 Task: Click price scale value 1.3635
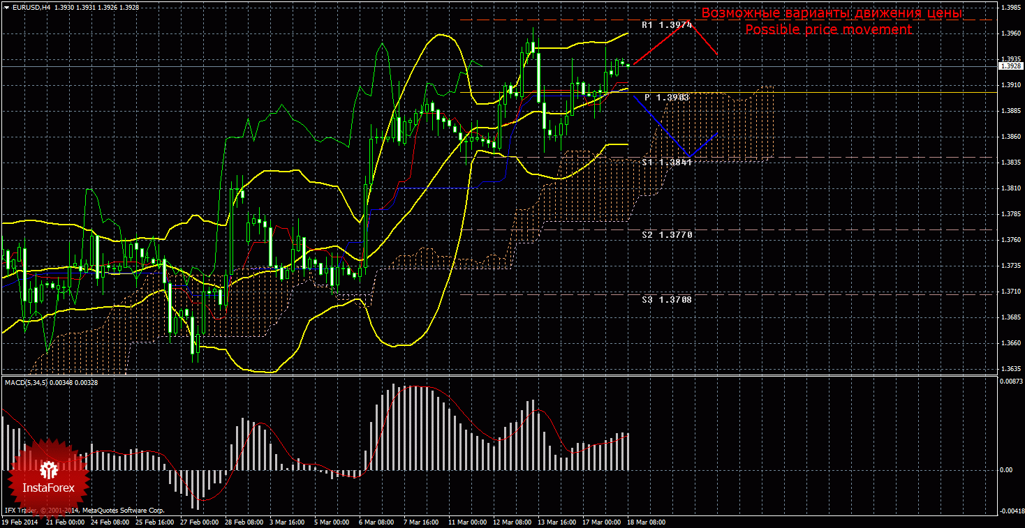pyautogui.click(x=1011, y=369)
